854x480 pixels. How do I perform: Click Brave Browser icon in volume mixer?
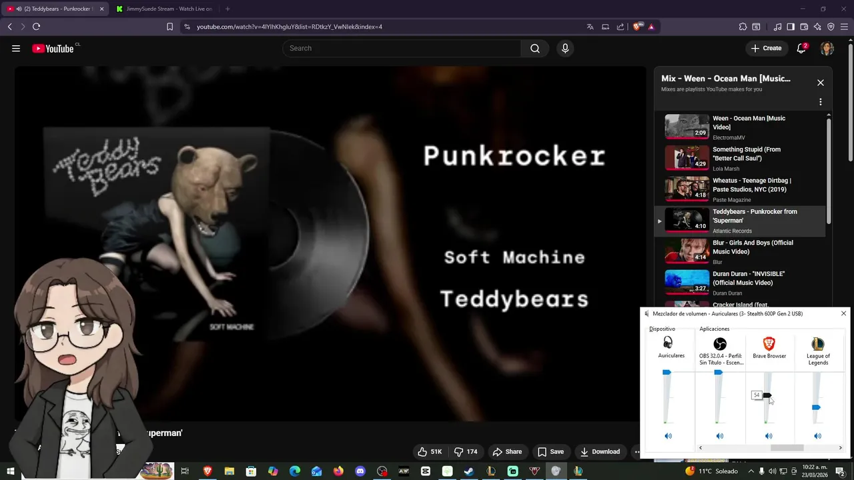[769, 343]
